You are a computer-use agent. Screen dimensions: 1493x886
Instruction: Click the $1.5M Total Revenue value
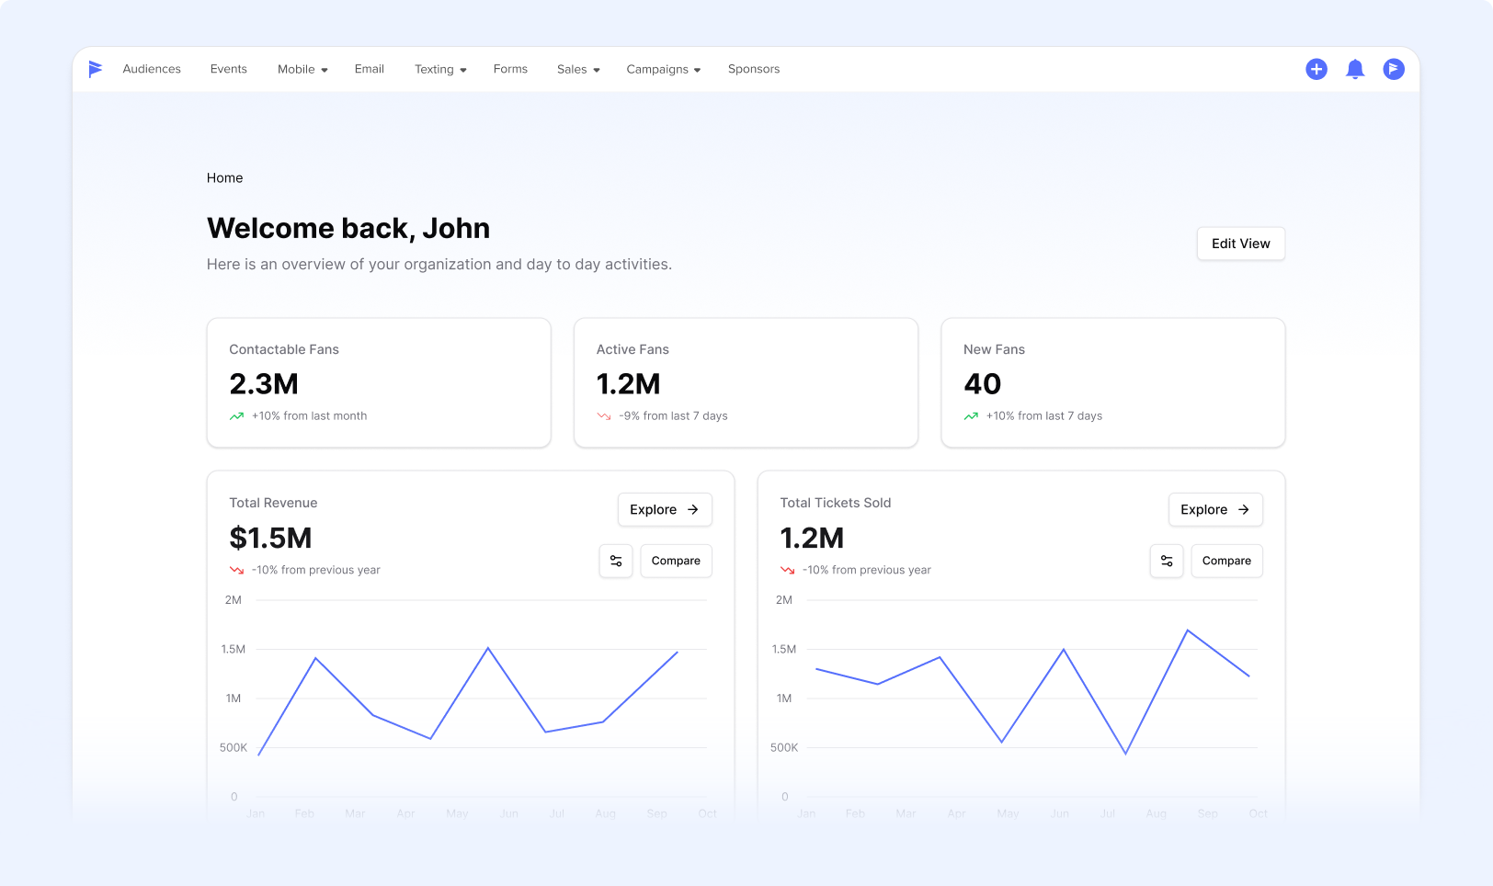click(270, 538)
